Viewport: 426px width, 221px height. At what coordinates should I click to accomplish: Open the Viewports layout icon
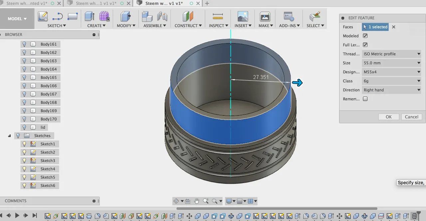tap(251, 201)
